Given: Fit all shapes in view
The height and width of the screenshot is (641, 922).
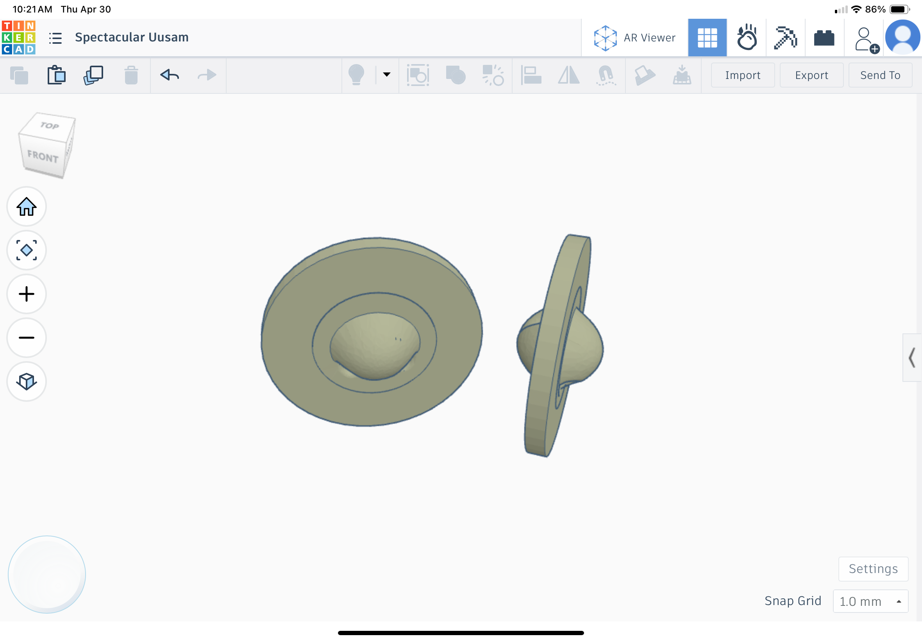Looking at the screenshot, I should coord(27,250).
